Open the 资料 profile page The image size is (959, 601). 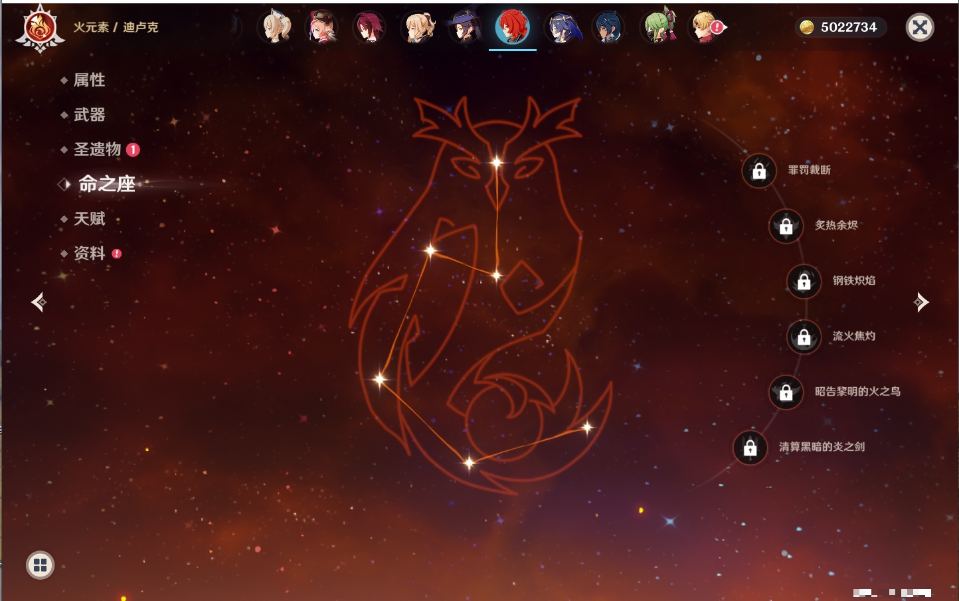[90, 253]
